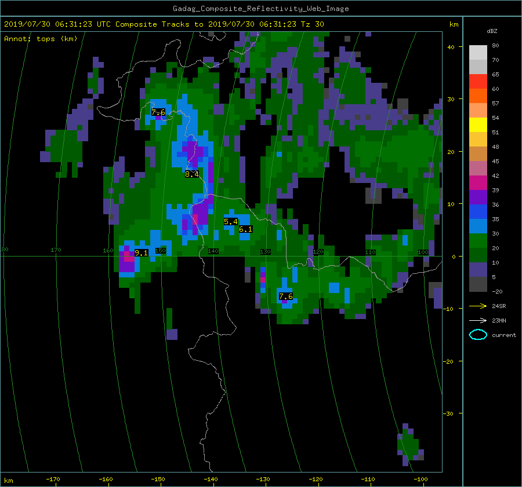Click the km label at top right
This screenshot has height=487, width=522.
[454, 24]
